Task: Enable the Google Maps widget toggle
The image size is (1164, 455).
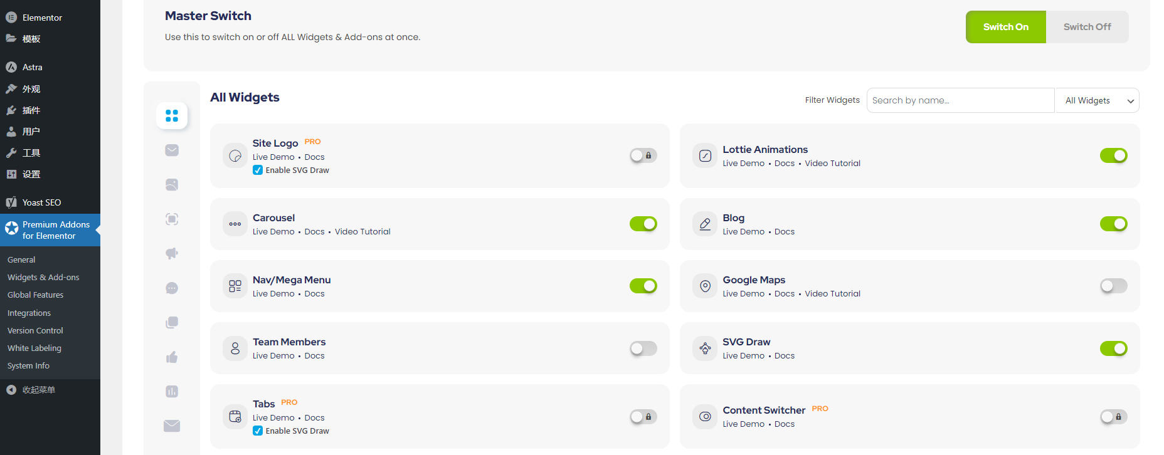Action: tap(1114, 286)
